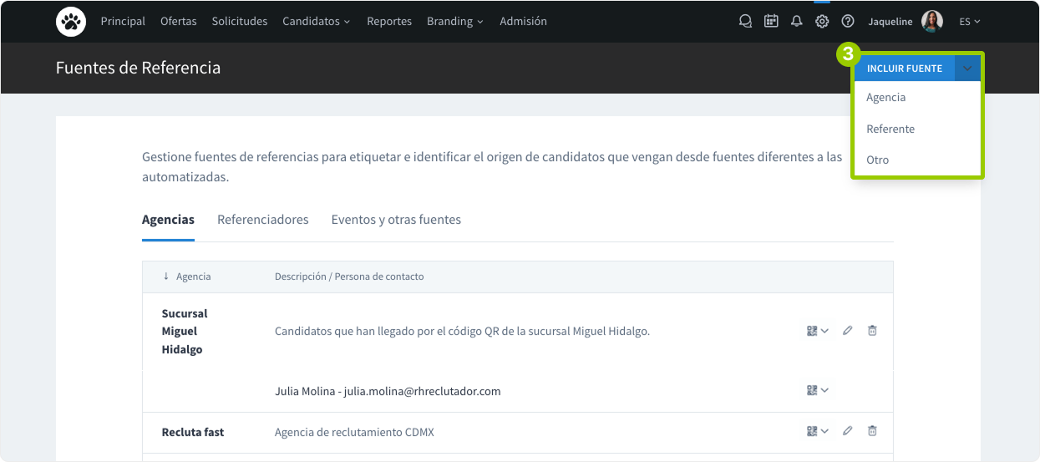The width and height of the screenshot is (1040, 462).
Task: Select Referente in the source menu
Action: (x=890, y=129)
